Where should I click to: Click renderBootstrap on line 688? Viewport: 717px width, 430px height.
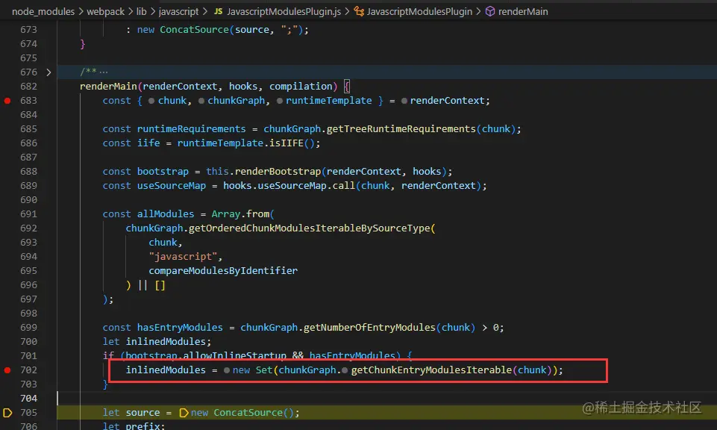pyautogui.click(x=278, y=172)
